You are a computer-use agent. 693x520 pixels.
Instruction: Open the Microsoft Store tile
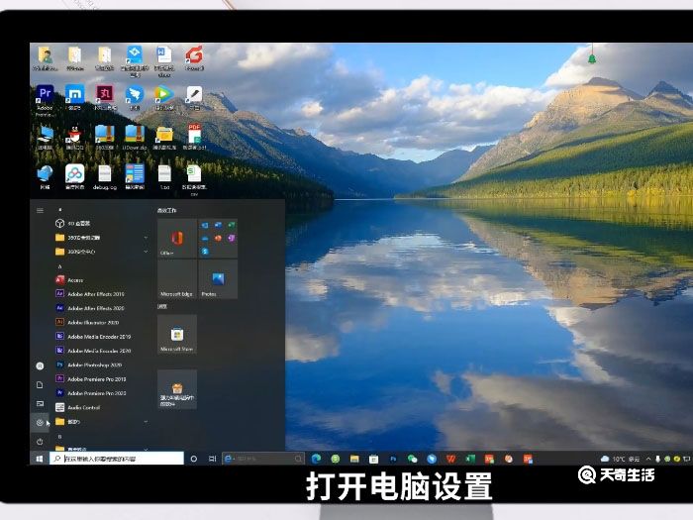tap(177, 335)
